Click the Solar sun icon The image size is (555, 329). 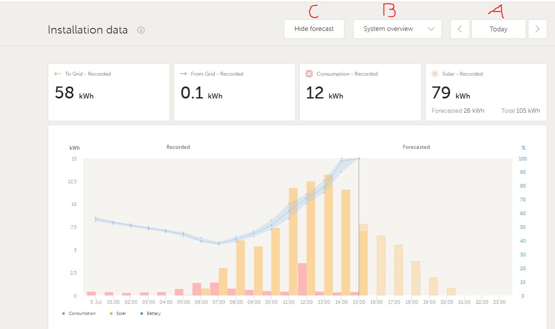[x=435, y=74]
